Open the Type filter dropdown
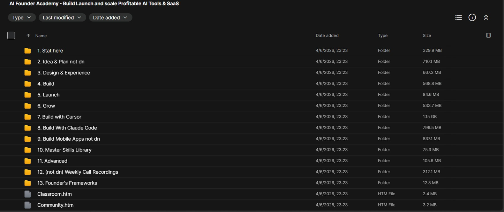 [x=22, y=17]
